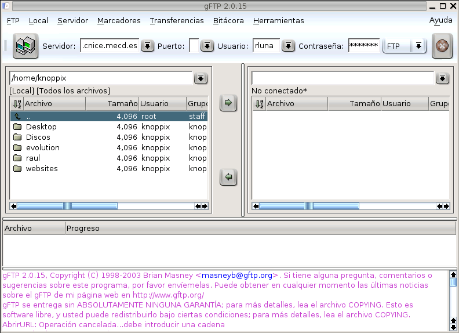This screenshot has width=459, height=333.
Task: Click the upload right-arrow button
Action: coord(228,103)
